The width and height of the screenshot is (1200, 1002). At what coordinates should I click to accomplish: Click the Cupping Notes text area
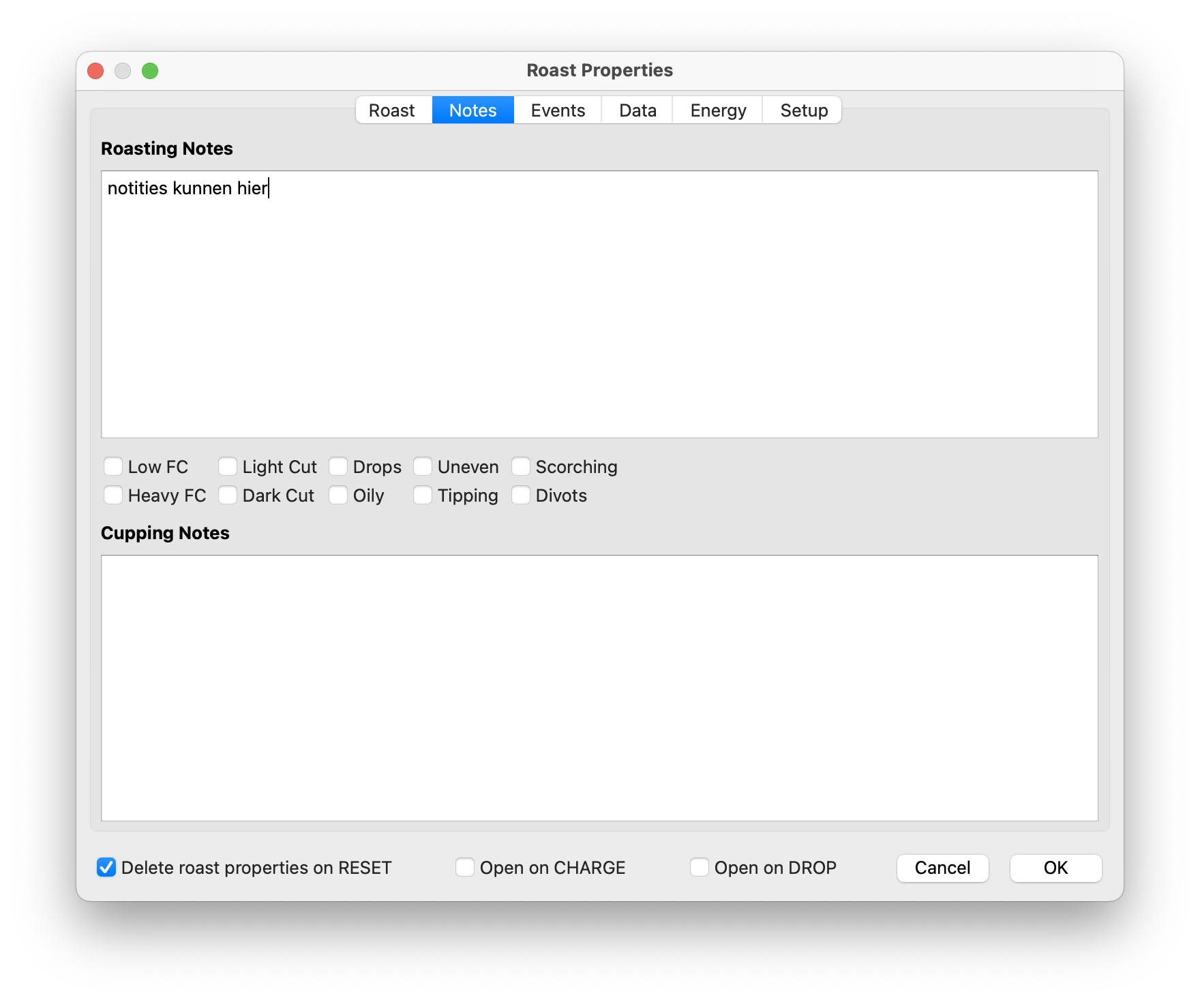click(599, 688)
